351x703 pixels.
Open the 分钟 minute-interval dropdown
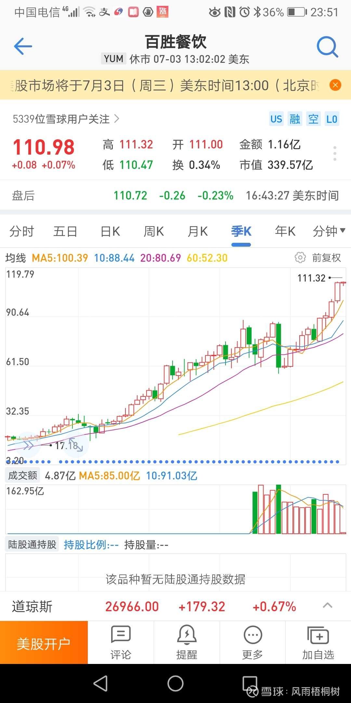(x=329, y=231)
